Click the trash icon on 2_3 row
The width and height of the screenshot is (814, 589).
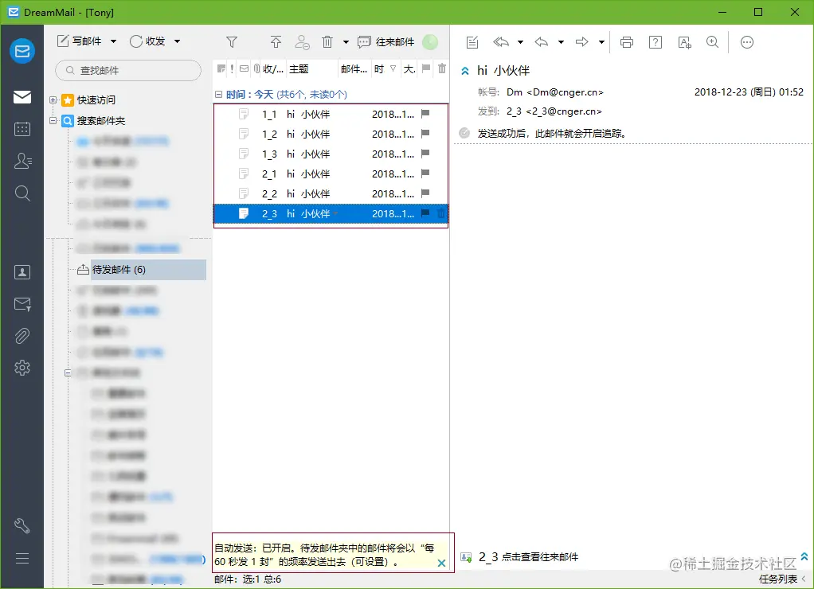coord(440,213)
